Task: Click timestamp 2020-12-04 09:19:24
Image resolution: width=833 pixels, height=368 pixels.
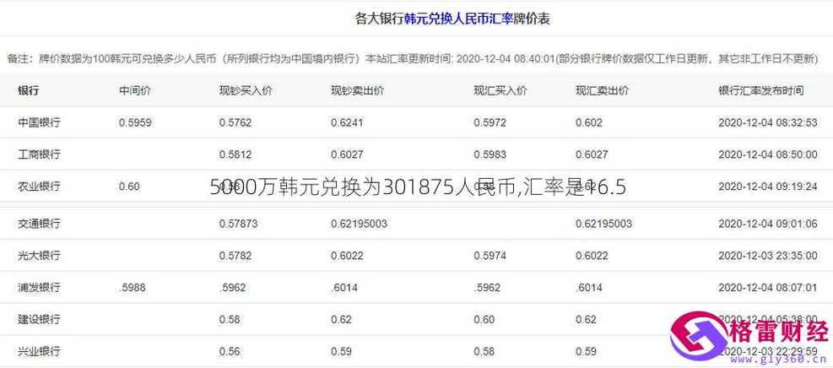Action: click(768, 187)
